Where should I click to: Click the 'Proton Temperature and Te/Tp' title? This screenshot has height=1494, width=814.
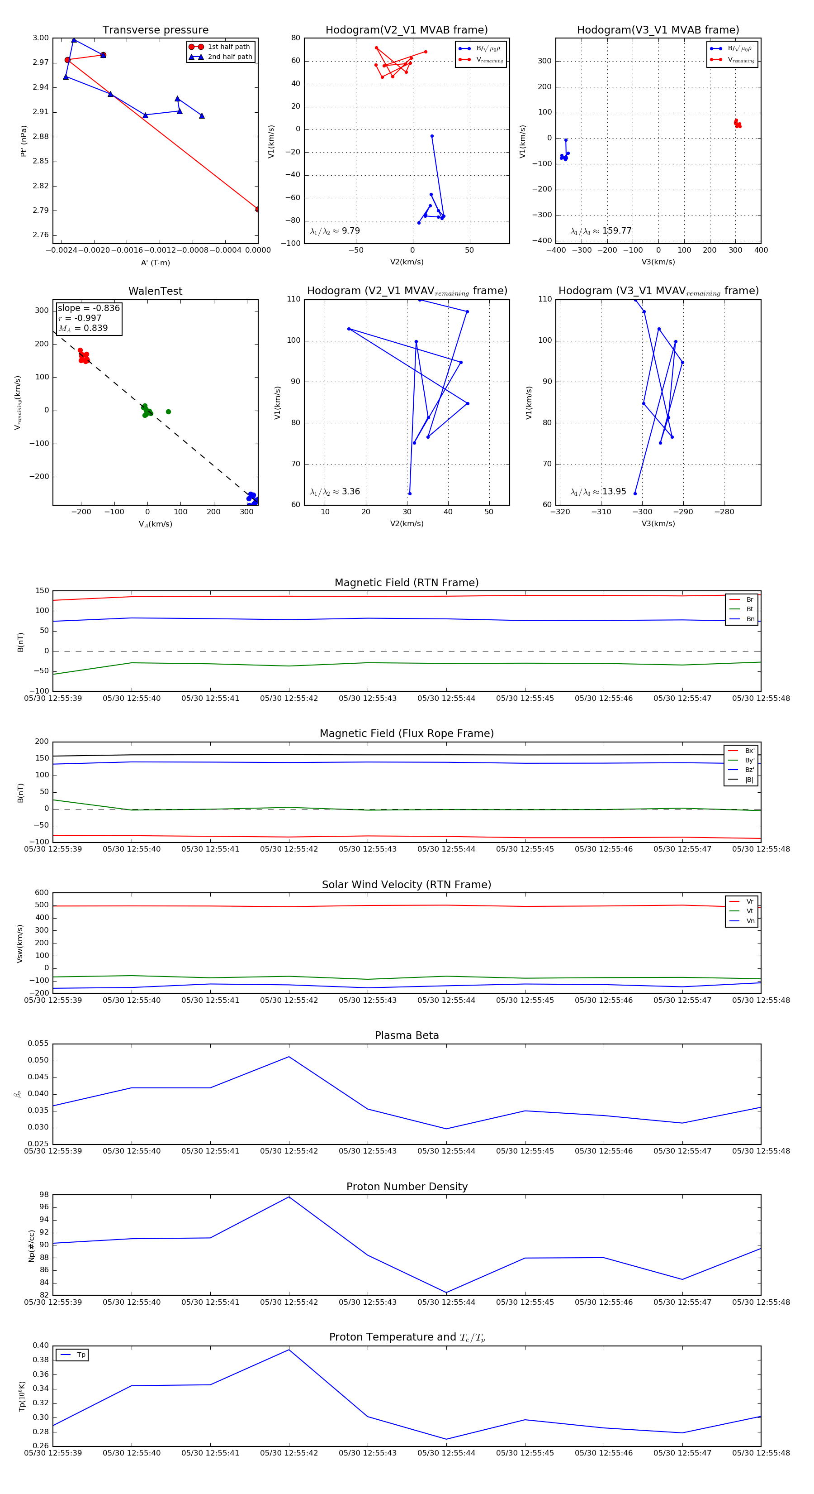(407, 1337)
